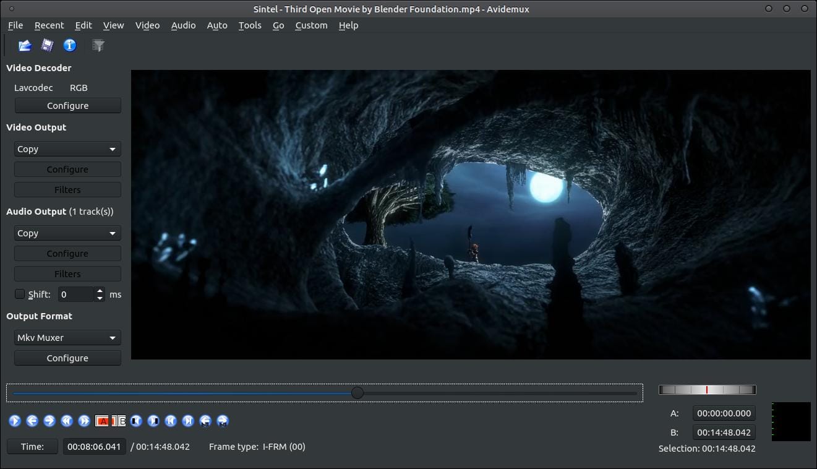Jump to the previous keyframe

pyautogui.click(x=171, y=421)
